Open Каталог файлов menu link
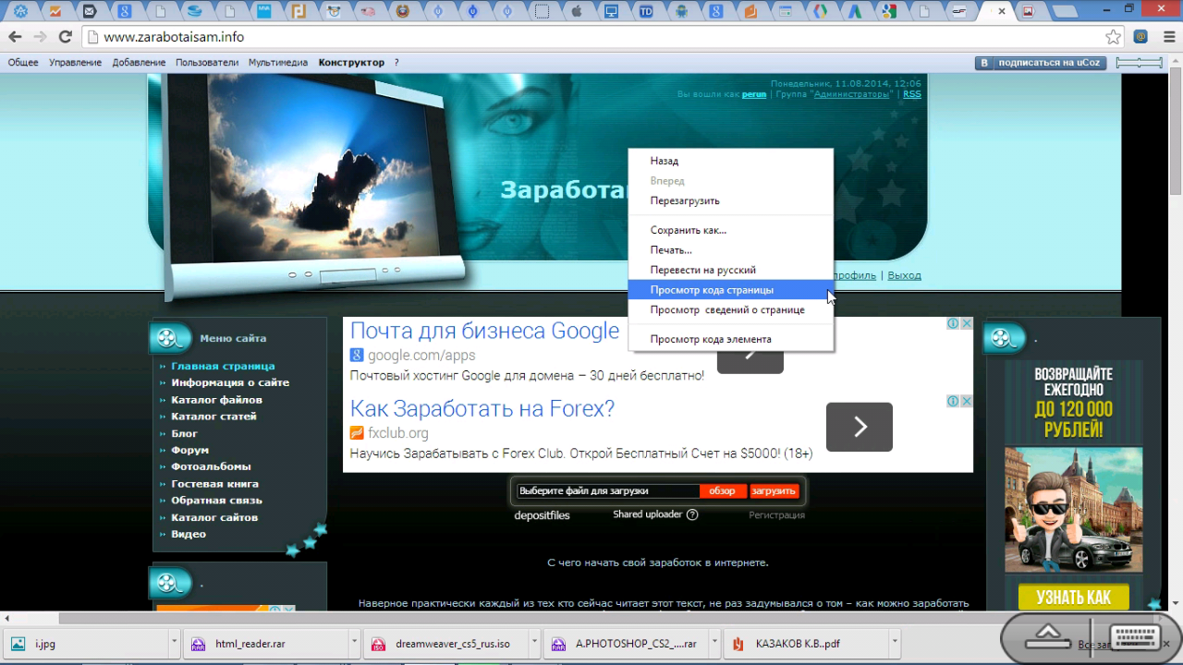Screen dimensions: 1183x665 216,400
